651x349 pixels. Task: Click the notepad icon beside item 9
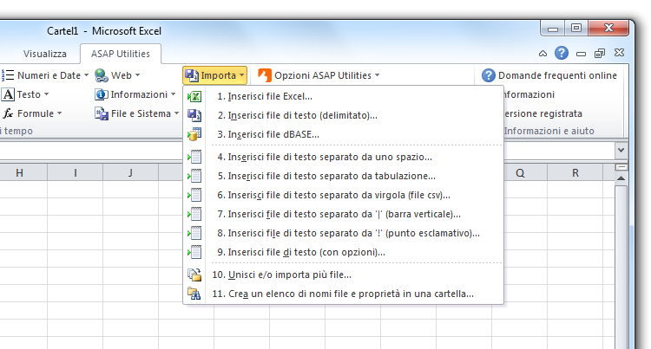pyautogui.click(x=194, y=252)
